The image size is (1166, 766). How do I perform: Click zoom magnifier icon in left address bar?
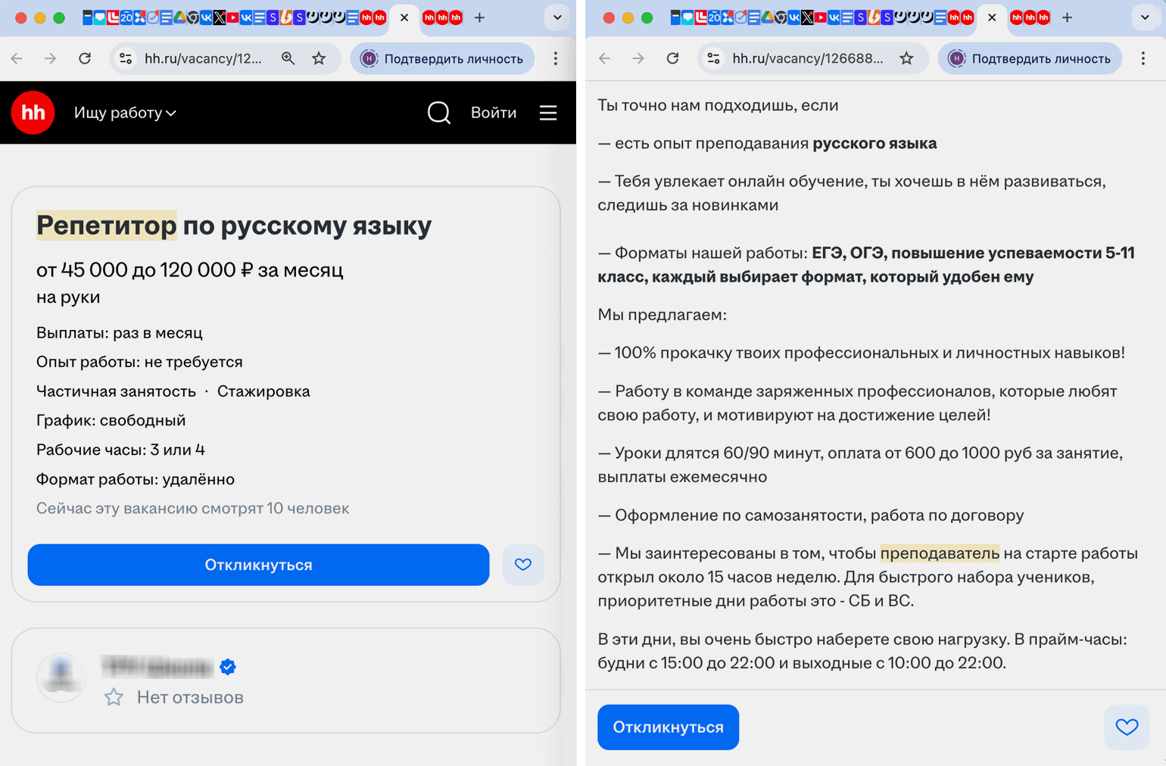coord(288,58)
